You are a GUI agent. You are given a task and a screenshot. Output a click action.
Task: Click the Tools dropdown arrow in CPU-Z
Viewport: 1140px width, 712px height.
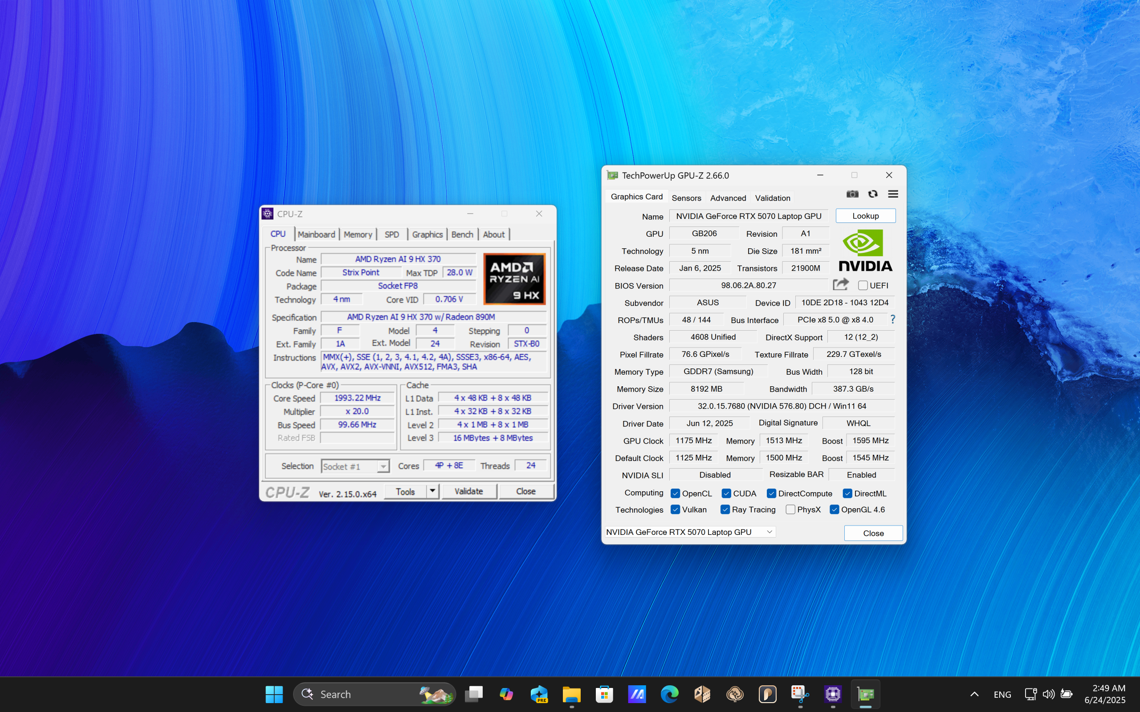(x=432, y=491)
